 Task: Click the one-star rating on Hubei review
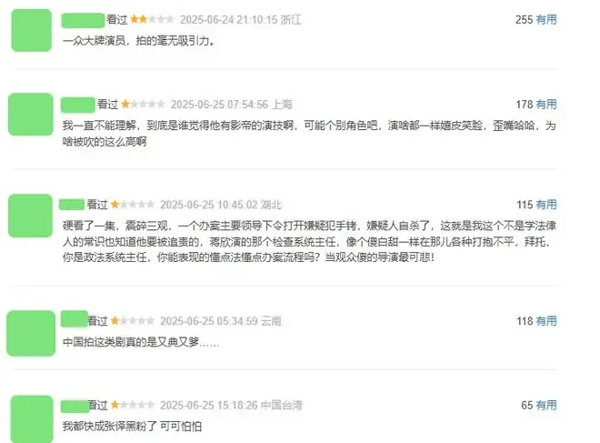pos(133,205)
